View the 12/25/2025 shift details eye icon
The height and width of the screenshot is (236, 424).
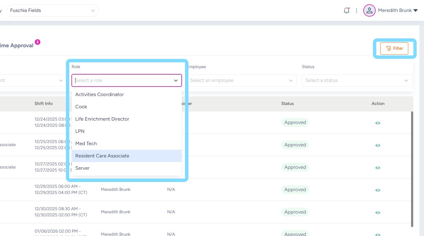tap(378, 145)
